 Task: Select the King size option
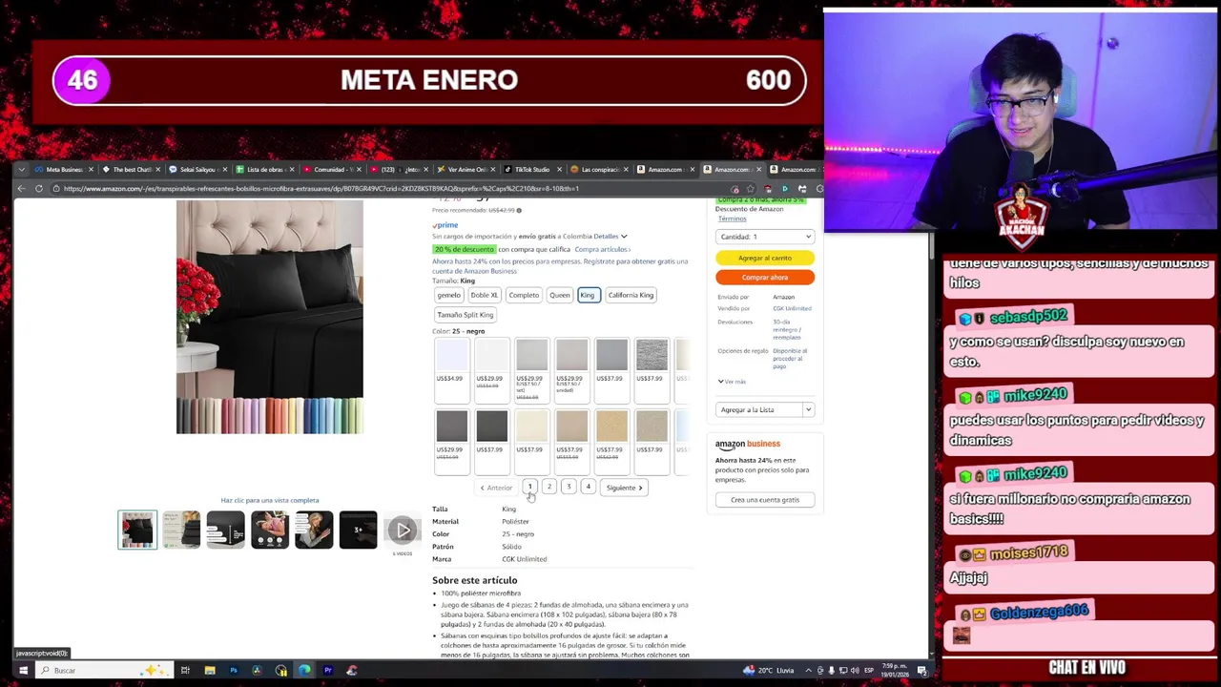pos(588,295)
